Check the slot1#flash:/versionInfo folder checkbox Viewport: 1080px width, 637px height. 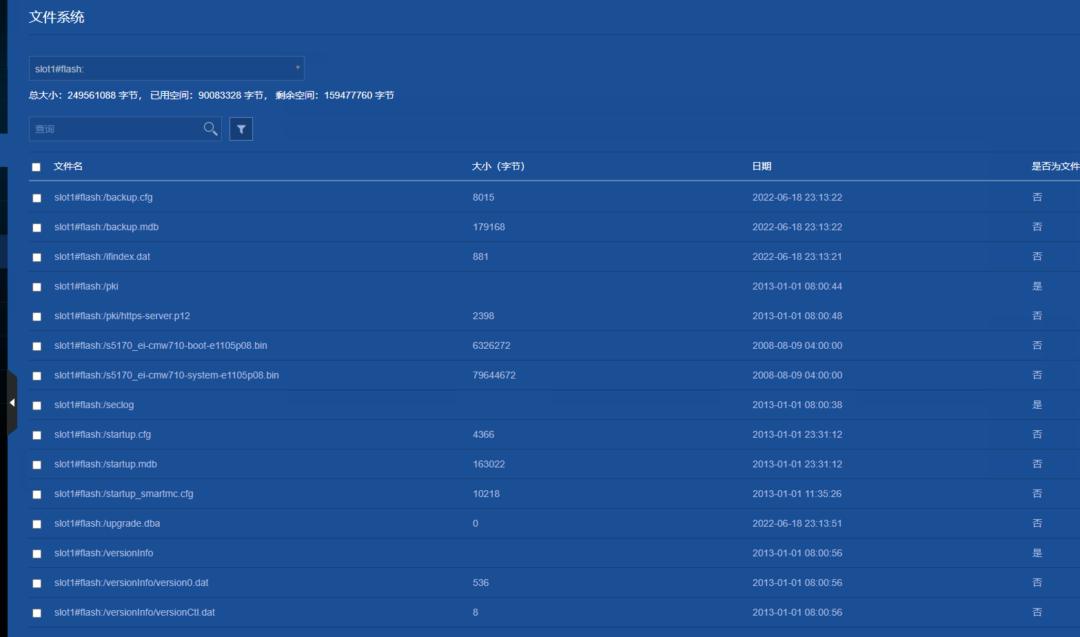pyautogui.click(x=37, y=554)
